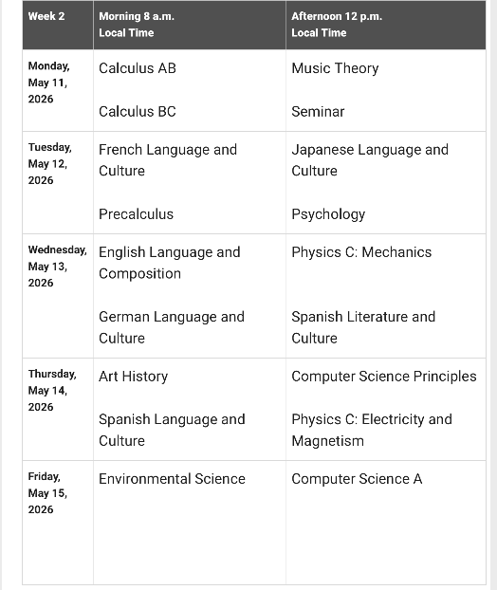The height and width of the screenshot is (590, 497).
Task: Click Japanese Language and Culture
Action: point(370,160)
